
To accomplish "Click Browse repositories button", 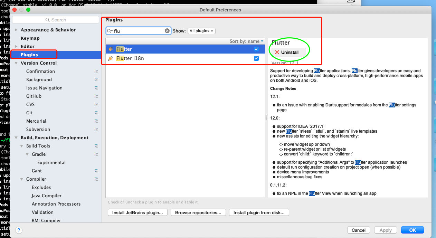I will 198,212.
